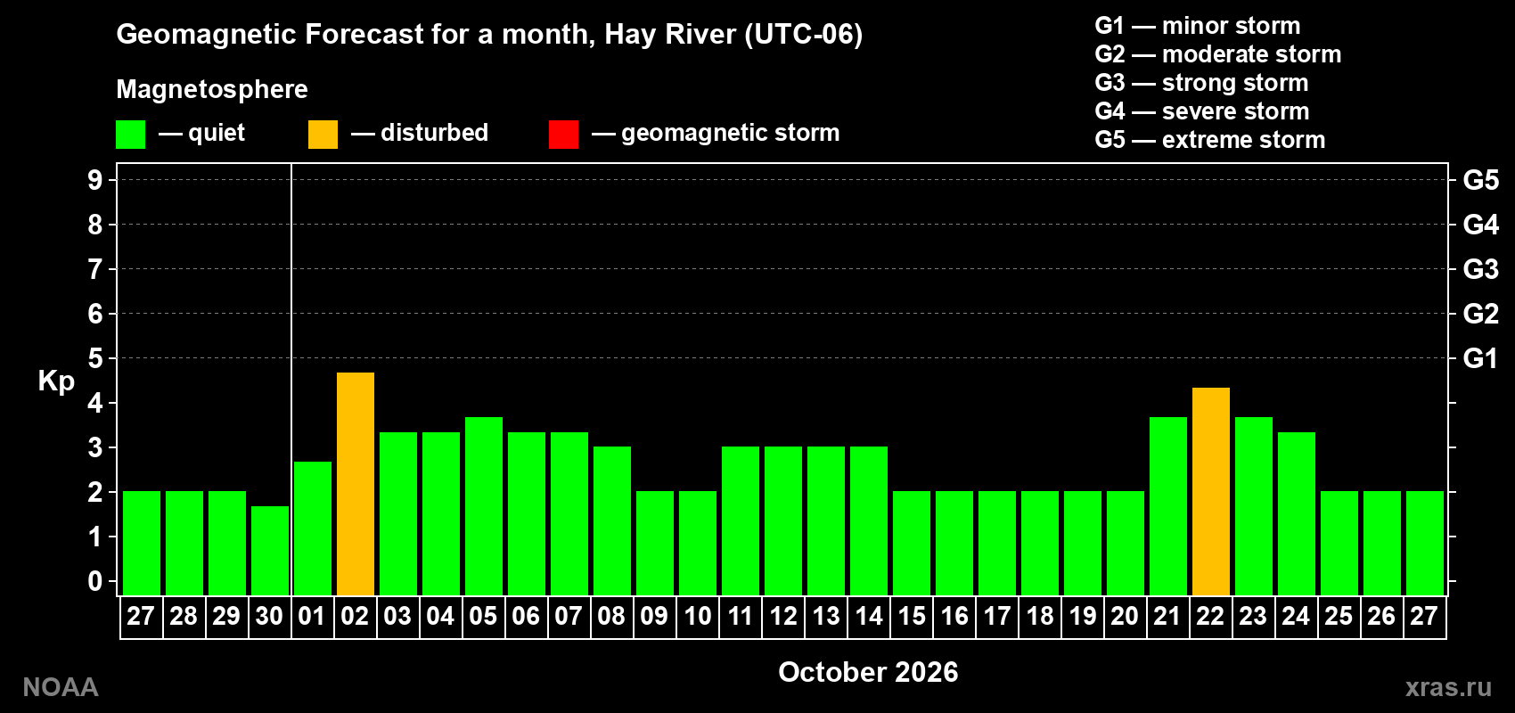Click the G3 label on right axis
This screenshot has height=713, width=1515.
click(1480, 269)
